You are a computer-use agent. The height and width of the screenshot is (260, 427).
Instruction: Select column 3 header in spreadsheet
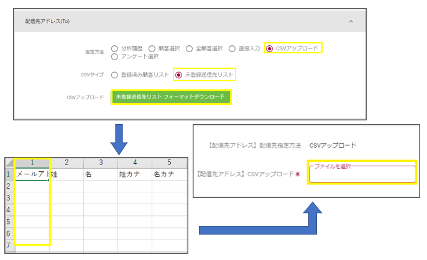coord(99,163)
